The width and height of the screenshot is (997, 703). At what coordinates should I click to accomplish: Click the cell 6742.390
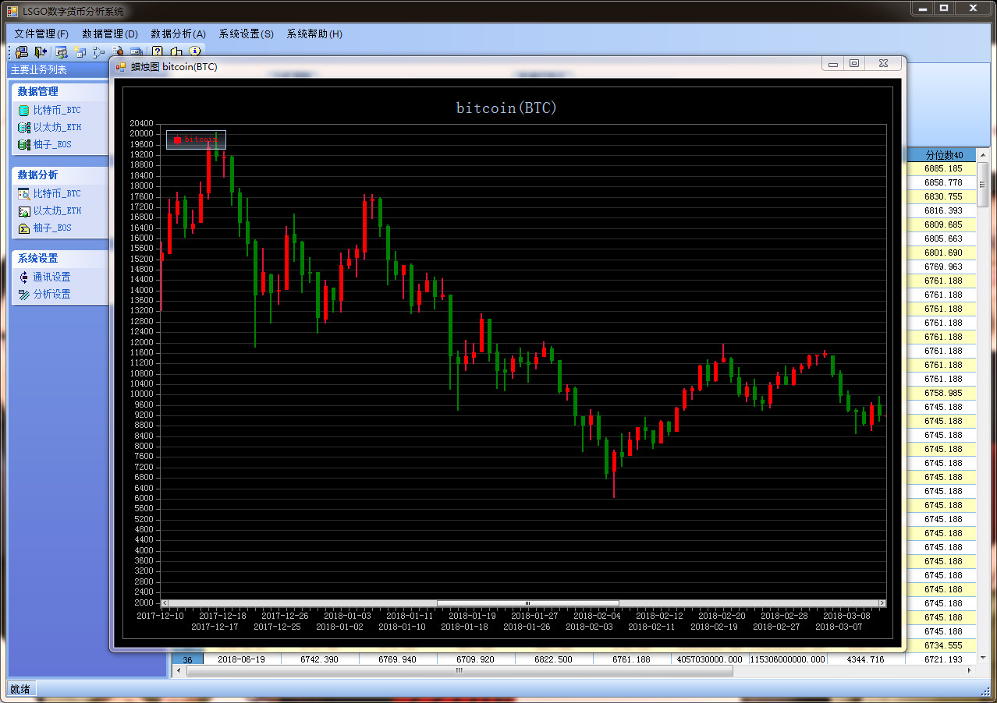[320, 659]
